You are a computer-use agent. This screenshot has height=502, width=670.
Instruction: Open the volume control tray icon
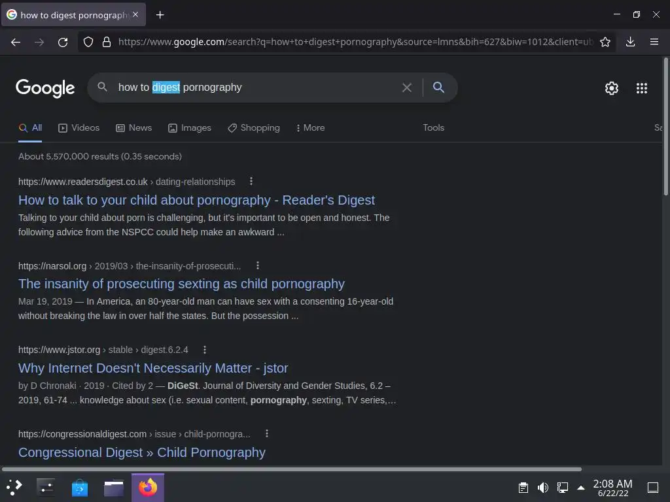click(x=542, y=488)
